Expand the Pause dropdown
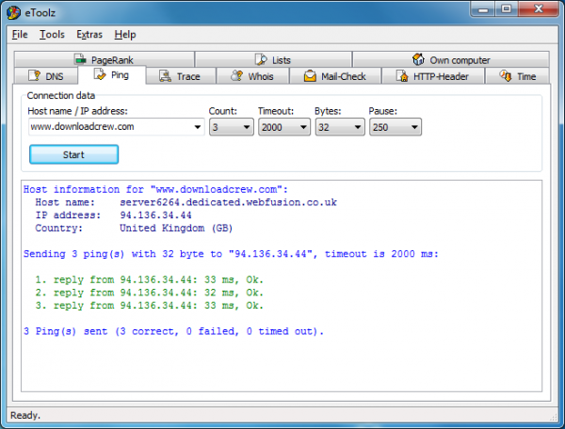 tap(413, 127)
